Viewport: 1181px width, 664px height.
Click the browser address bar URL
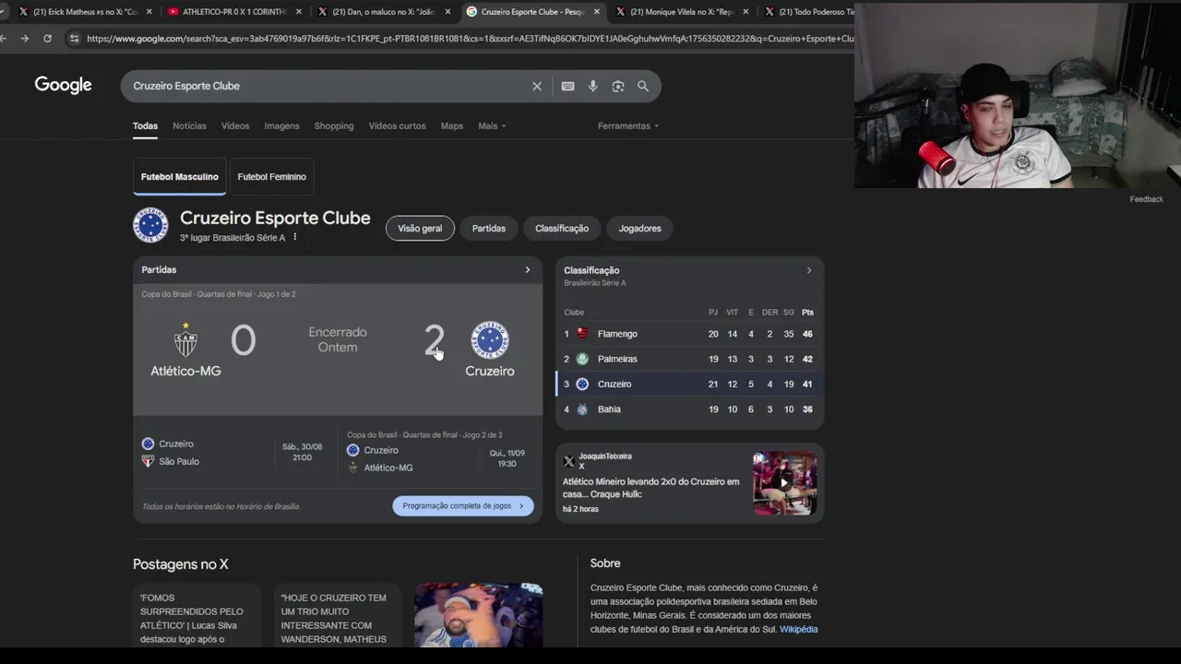coord(469,38)
